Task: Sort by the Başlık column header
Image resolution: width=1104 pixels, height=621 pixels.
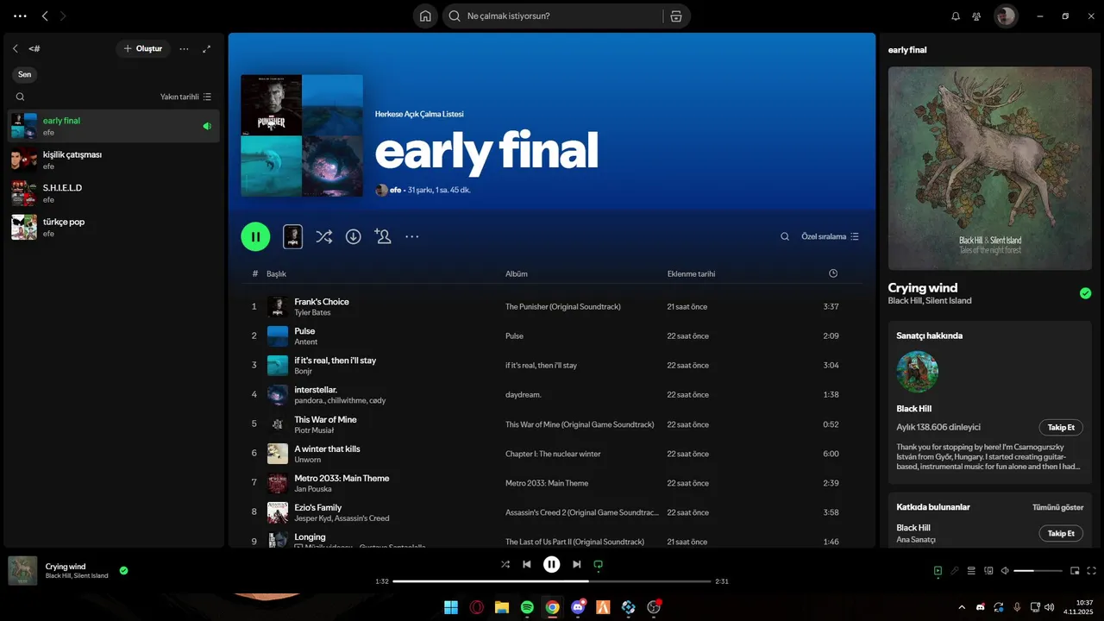Action: click(x=276, y=273)
